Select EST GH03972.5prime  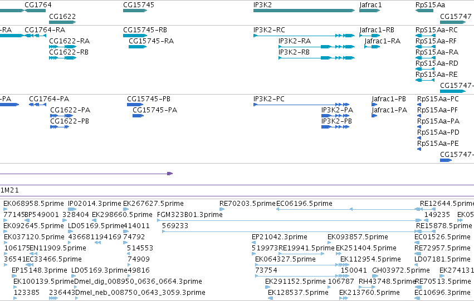coord(401,270)
